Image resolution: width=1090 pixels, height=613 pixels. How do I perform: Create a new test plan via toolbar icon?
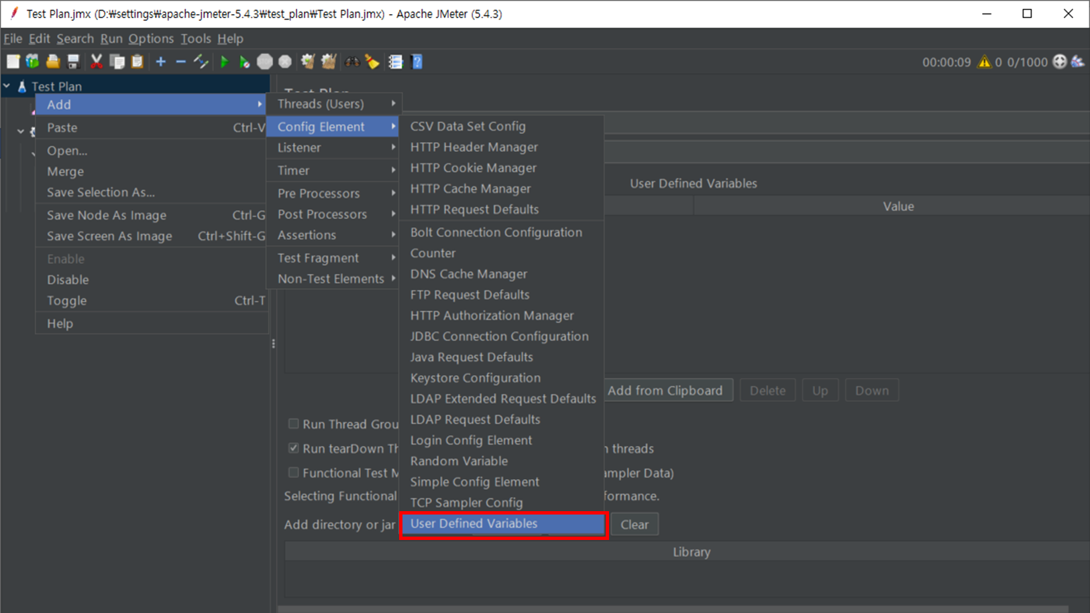tap(13, 62)
